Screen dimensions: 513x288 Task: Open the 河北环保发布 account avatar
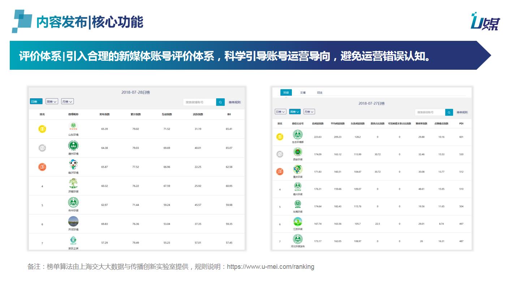[298, 239]
